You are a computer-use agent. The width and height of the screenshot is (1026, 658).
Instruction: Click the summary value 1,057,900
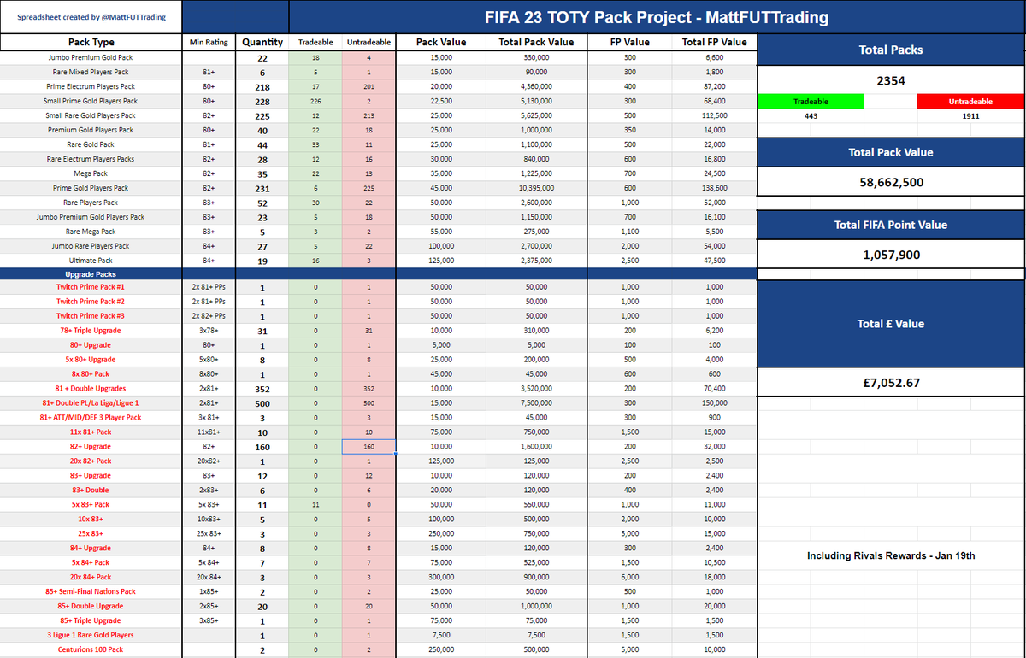(891, 255)
